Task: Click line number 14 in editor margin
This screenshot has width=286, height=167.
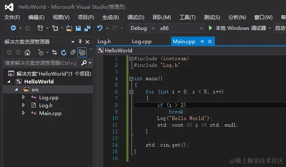Action: [115, 145]
